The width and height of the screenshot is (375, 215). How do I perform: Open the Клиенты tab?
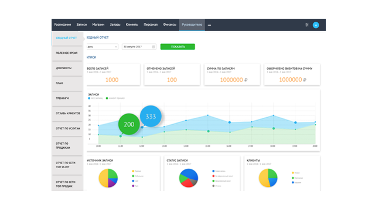(x=132, y=25)
